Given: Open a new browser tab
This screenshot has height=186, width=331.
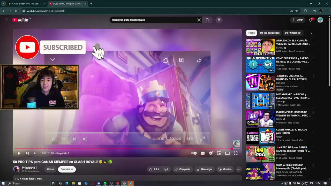Looking at the screenshot, I should pos(91,4).
